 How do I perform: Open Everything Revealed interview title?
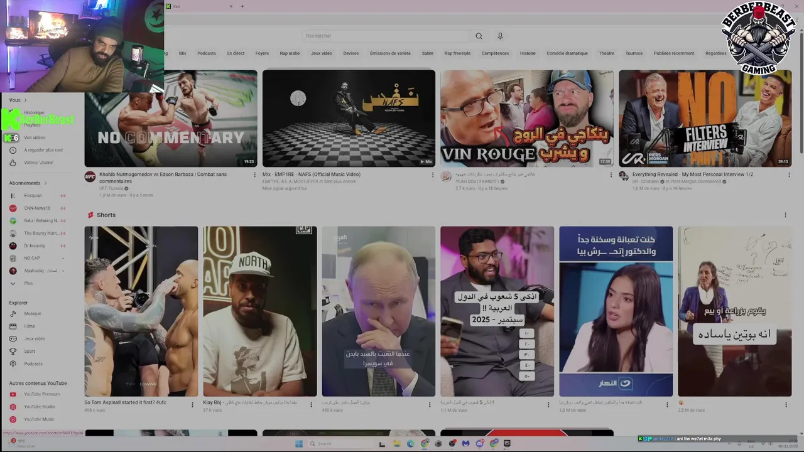(693, 174)
